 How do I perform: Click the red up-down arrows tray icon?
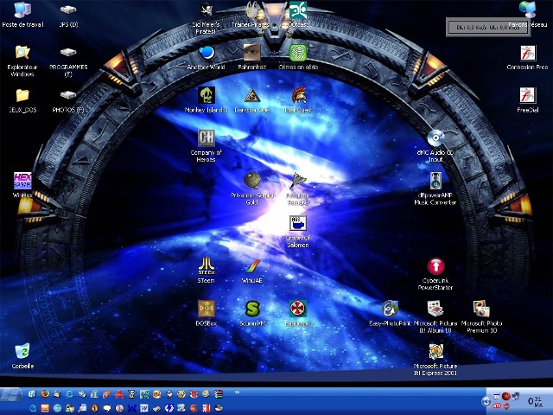pyautogui.click(x=506, y=405)
